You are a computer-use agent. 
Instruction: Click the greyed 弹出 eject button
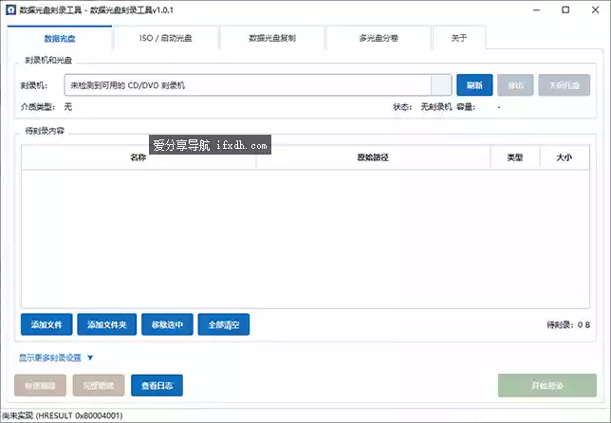point(515,85)
